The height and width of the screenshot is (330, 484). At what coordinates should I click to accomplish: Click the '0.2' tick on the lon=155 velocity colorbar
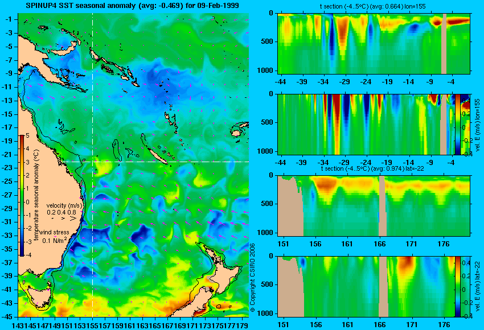tap(466, 114)
